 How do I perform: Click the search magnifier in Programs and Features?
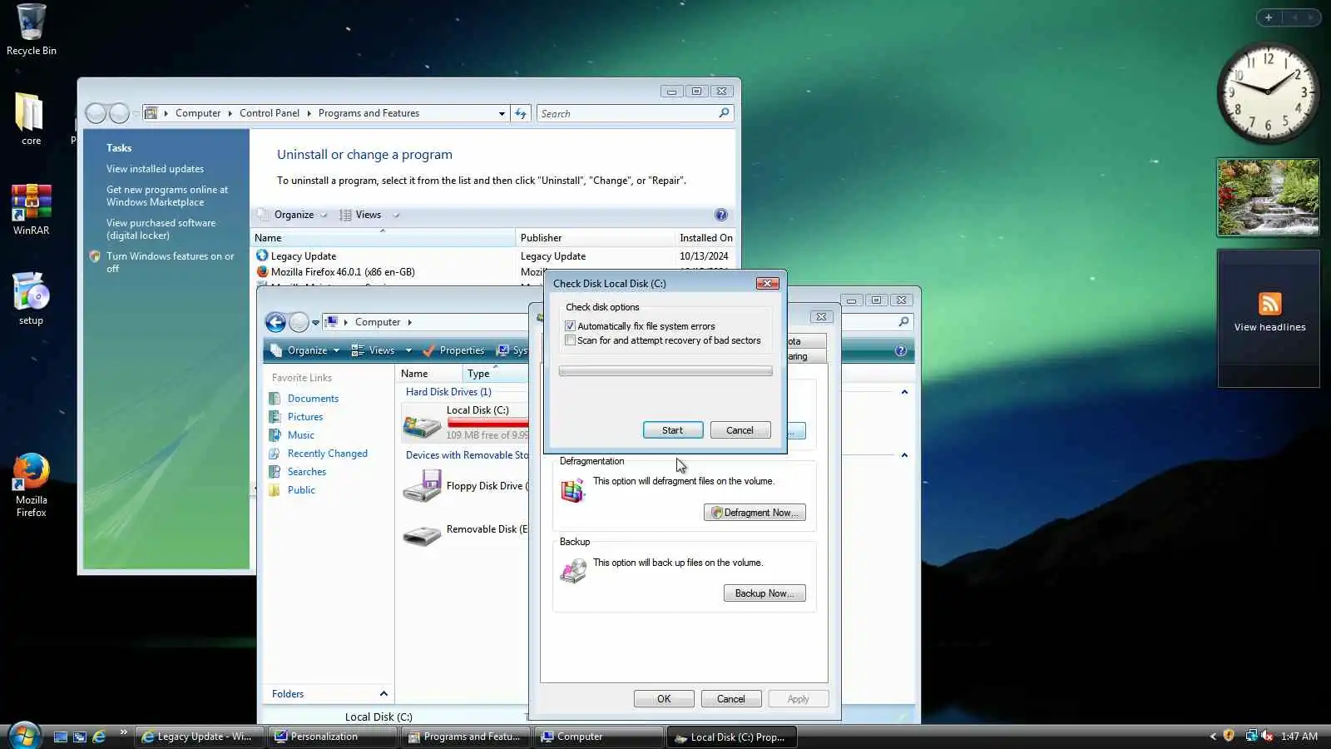[724, 113]
